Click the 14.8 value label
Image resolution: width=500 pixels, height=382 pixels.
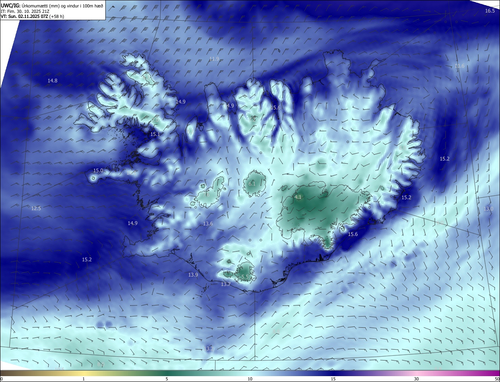point(52,81)
